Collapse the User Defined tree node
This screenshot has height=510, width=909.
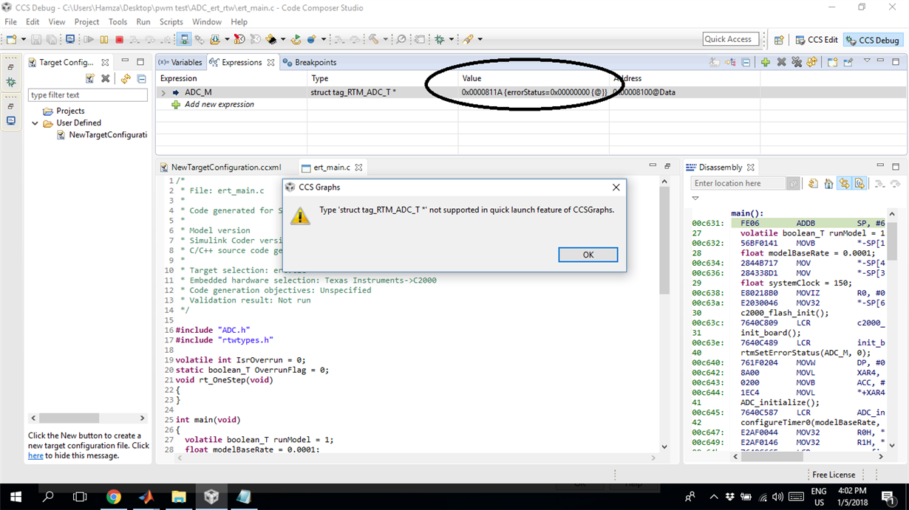(x=34, y=123)
